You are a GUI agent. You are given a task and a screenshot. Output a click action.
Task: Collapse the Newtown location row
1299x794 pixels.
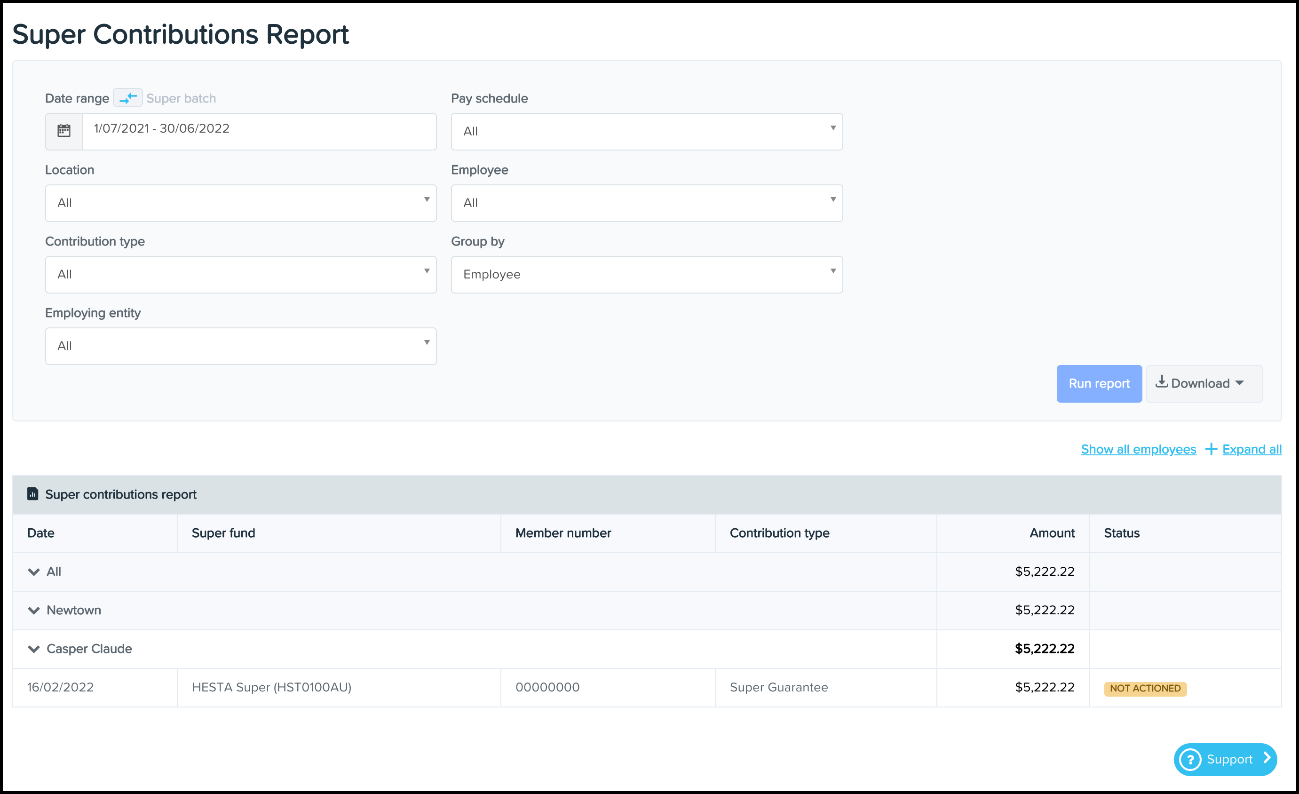(34, 610)
